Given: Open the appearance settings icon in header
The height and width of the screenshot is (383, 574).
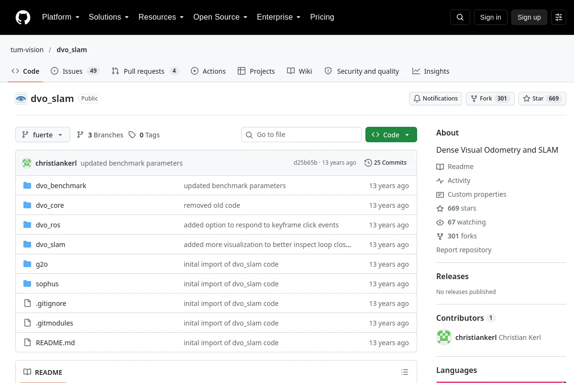Looking at the screenshot, I should (559, 17).
